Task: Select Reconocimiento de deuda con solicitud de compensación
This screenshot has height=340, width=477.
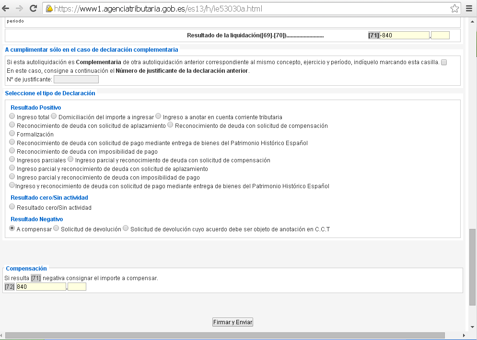Action: click(170, 125)
